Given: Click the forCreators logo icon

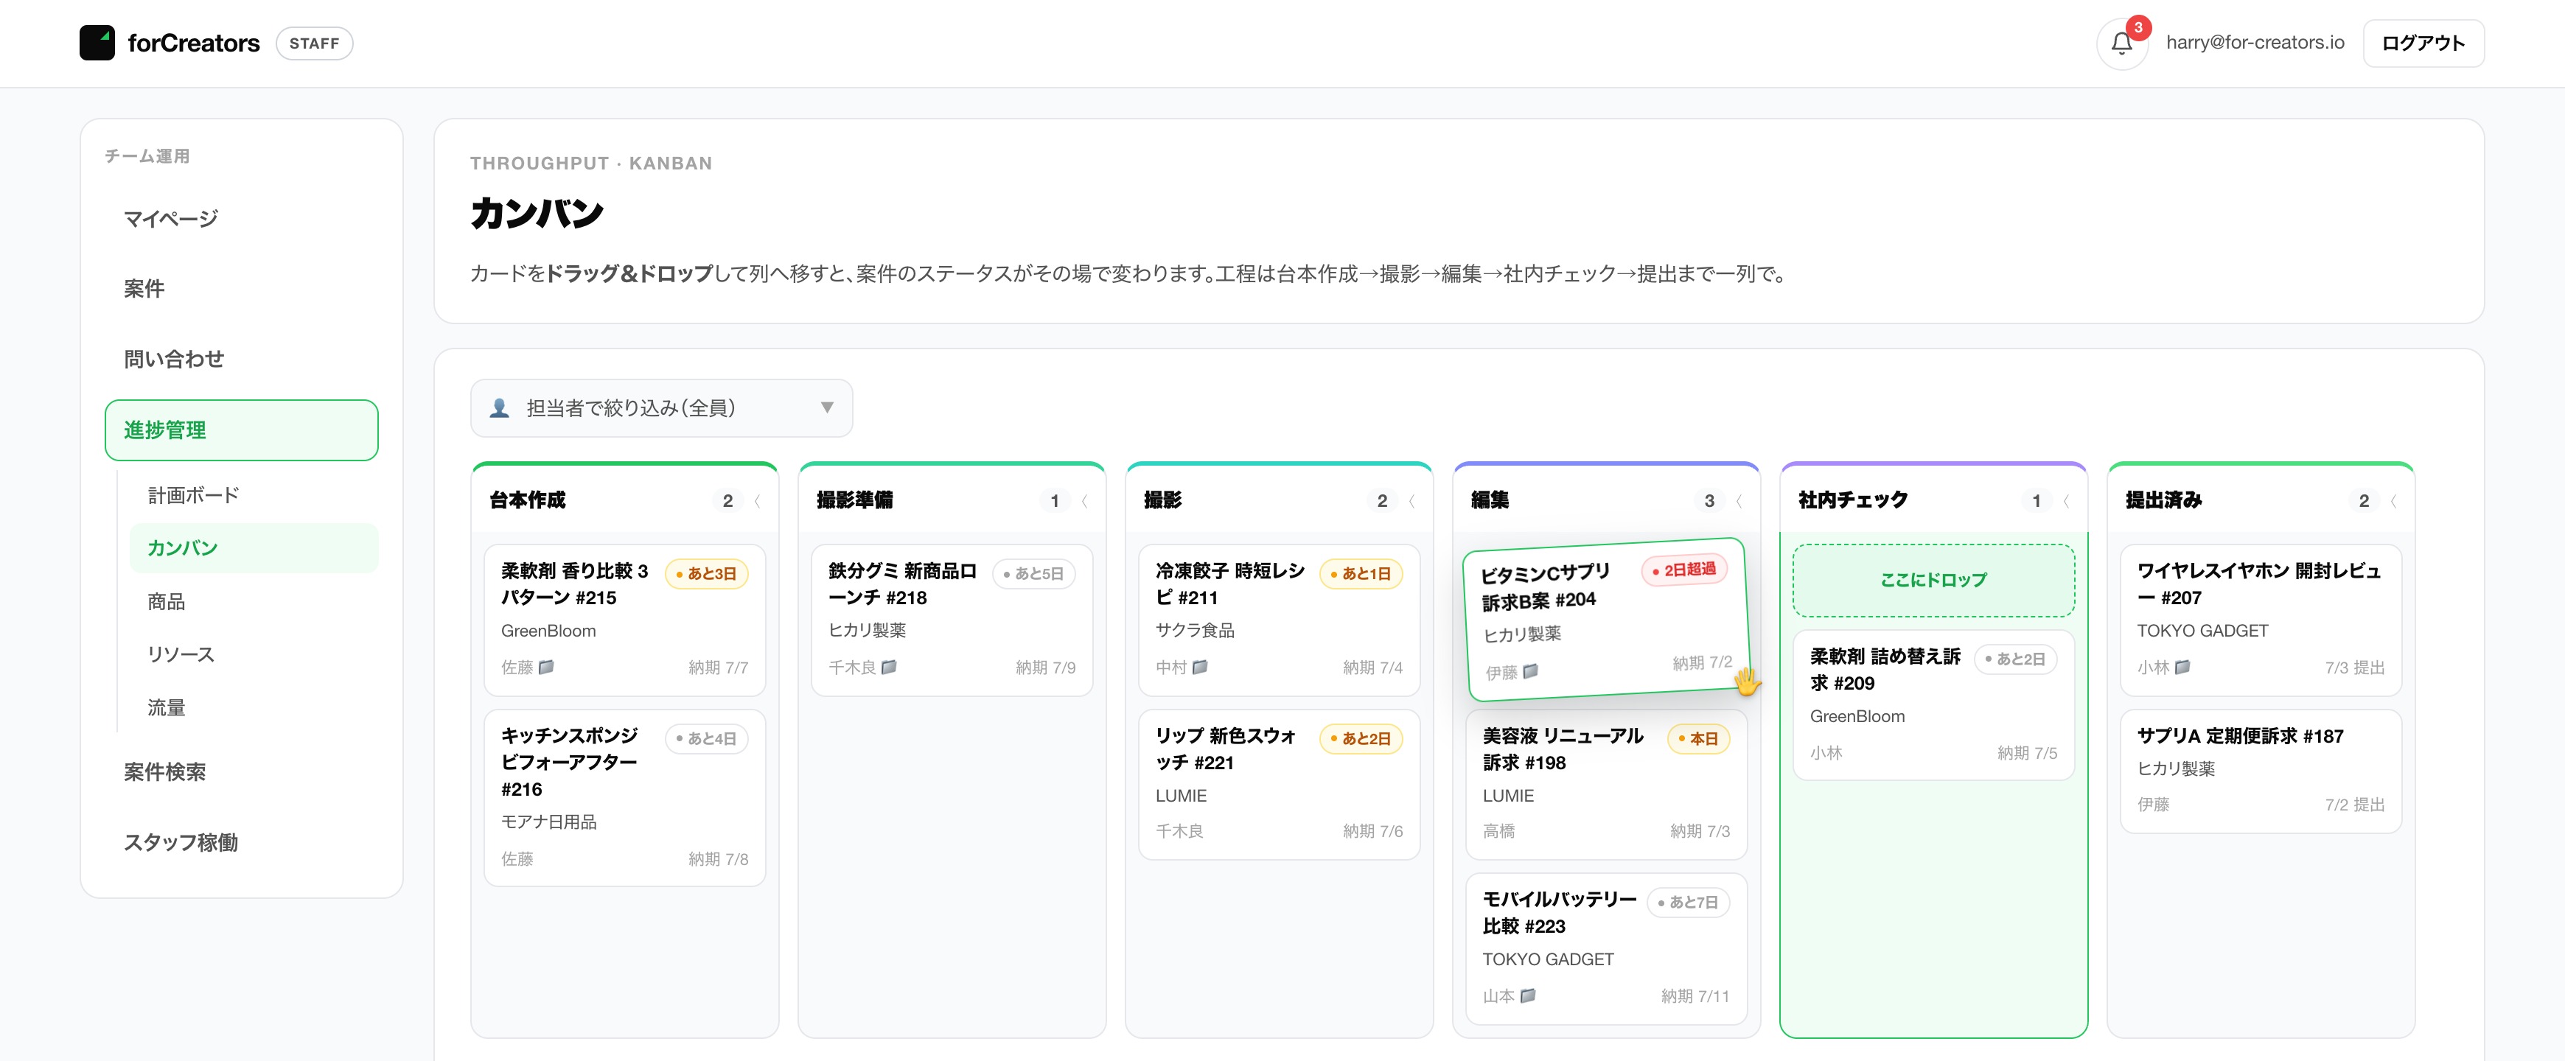Looking at the screenshot, I should click(97, 43).
